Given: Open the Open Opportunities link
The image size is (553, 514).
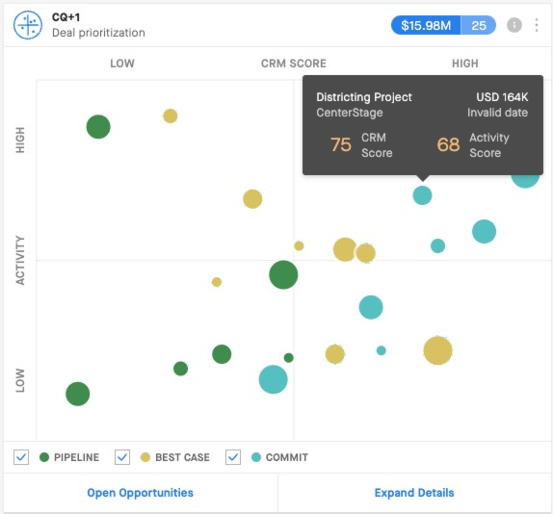Looking at the screenshot, I should click(x=140, y=493).
